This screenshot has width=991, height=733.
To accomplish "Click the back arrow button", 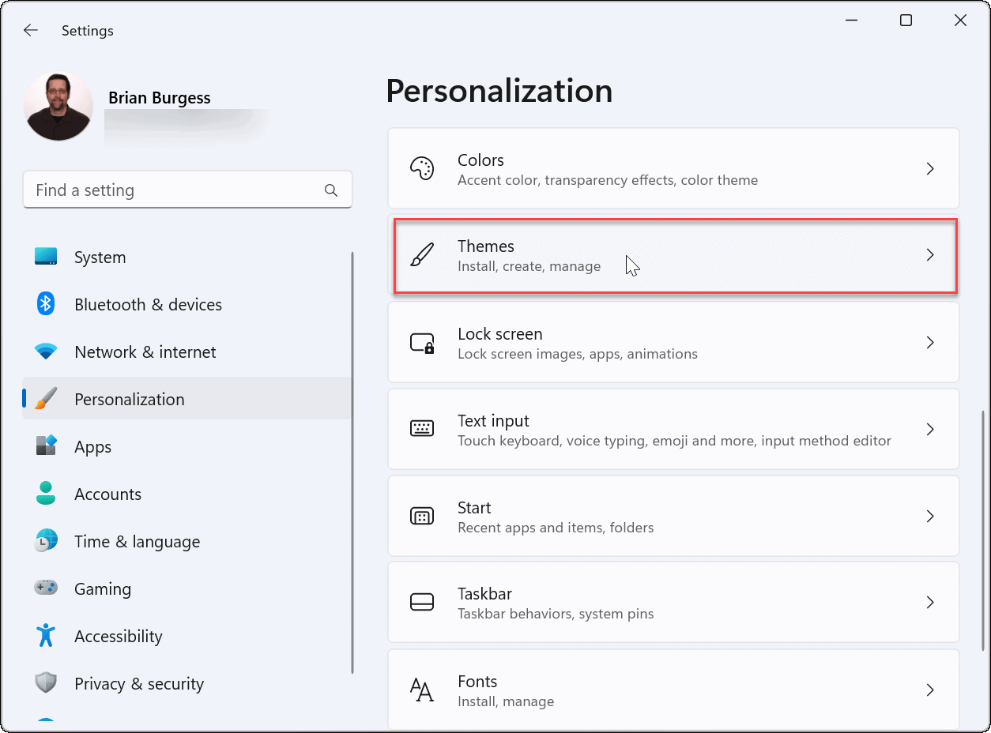I will (x=30, y=30).
